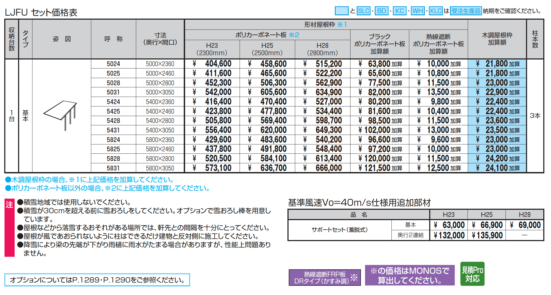Image resolution: width=551 pixels, height=295 pixels.
Task: Click black polycarbonate surcharge ¥63,800
Action: coord(380,64)
